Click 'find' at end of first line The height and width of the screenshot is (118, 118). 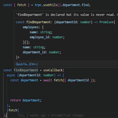85,5
